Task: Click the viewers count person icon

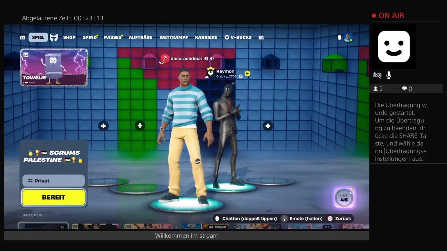Action: tap(375, 89)
